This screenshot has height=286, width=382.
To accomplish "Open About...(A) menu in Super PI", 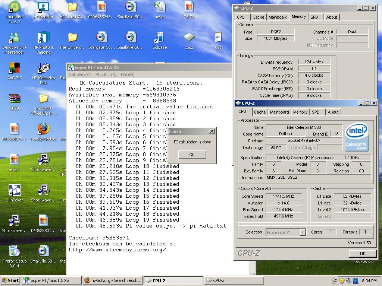I will pyautogui.click(x=106, y=74).
